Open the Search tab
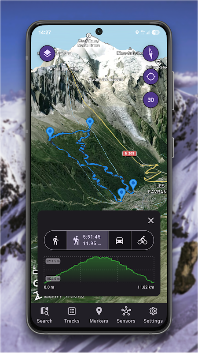This screenshot has width=198, height=353. pyautogui.click(x=44, y=315)
